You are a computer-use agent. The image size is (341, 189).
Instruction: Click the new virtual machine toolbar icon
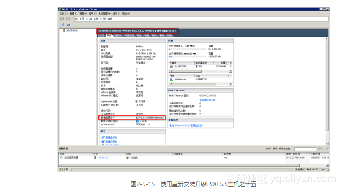coord(62,25)
